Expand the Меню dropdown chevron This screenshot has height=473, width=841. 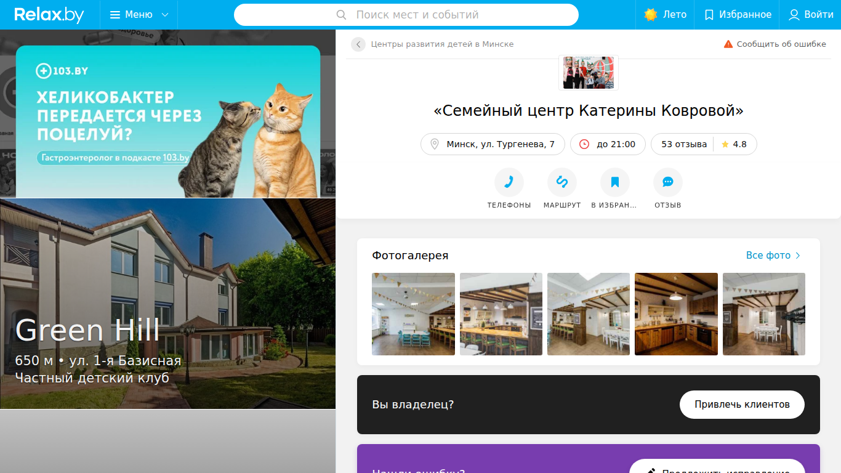[164, 15]
